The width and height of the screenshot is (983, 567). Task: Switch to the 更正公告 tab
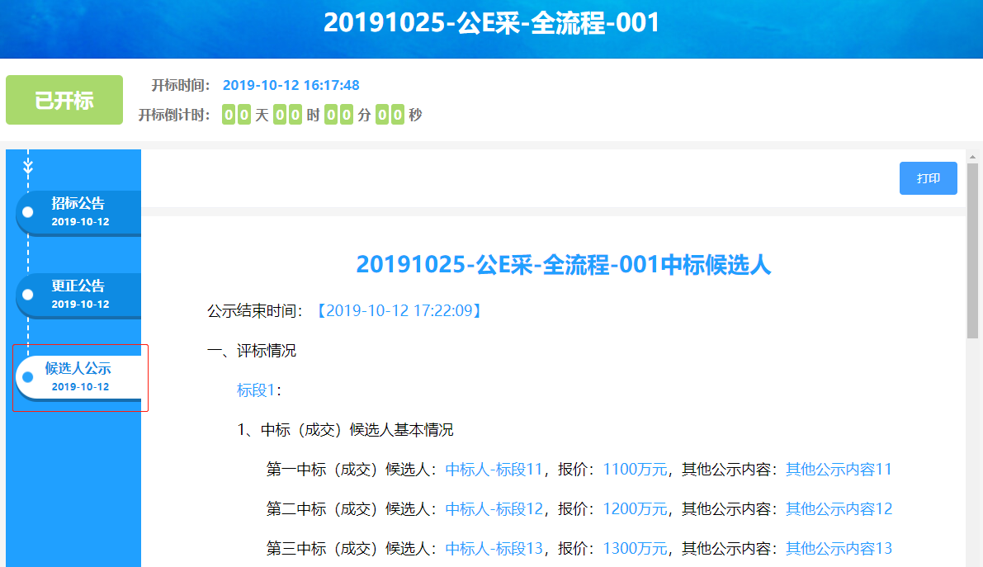80,295
